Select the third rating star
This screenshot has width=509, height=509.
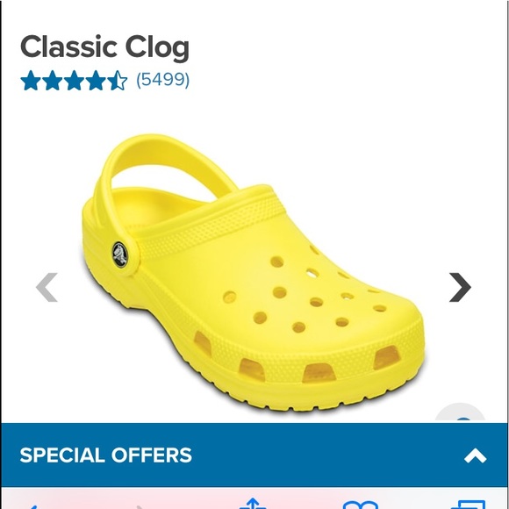click(x=74, y=80)
